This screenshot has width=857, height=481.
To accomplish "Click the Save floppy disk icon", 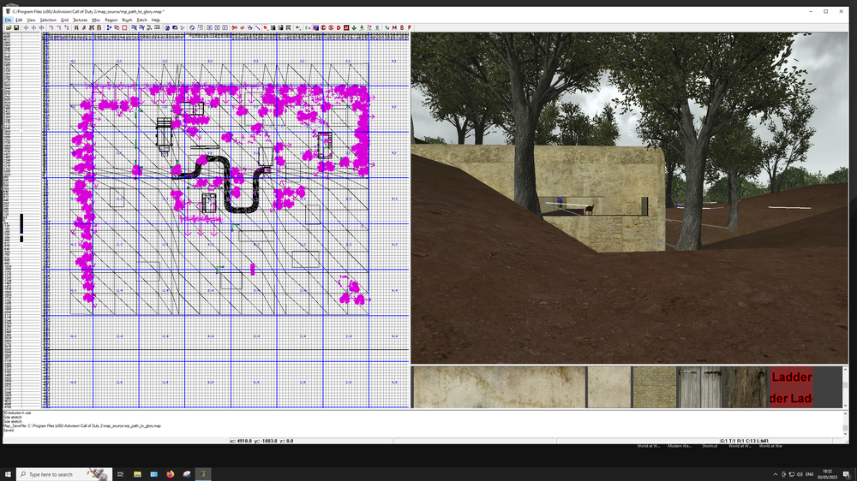I will tap(16, 27).
